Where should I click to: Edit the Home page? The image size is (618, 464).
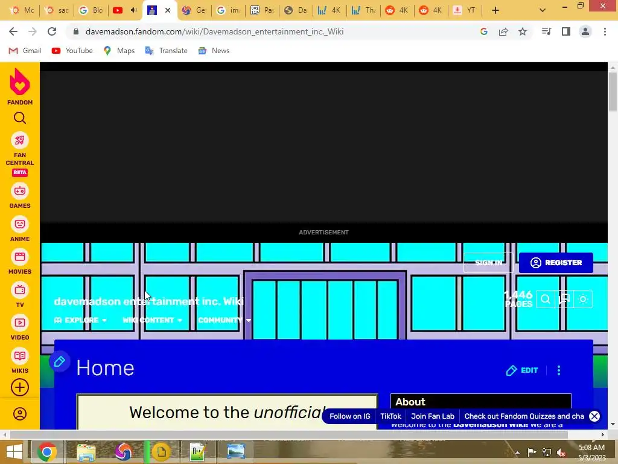pyautogui.click(x=522, y=370)
